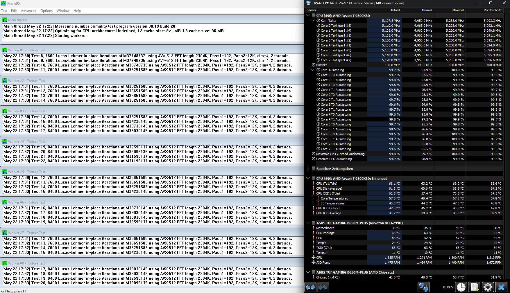The height and width of the screenshot is (293, 510).
Task: Click the fan icon beside AIO Pump row
Action: click(x=314, y=263)
